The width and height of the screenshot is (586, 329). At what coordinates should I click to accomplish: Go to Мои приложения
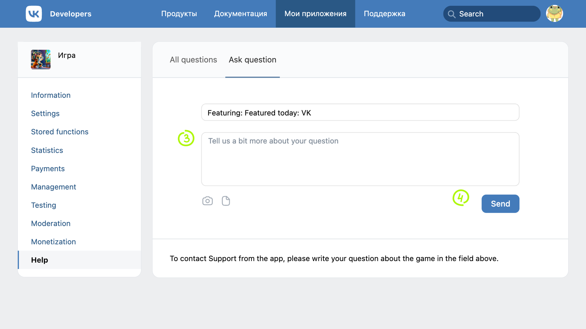315,14
